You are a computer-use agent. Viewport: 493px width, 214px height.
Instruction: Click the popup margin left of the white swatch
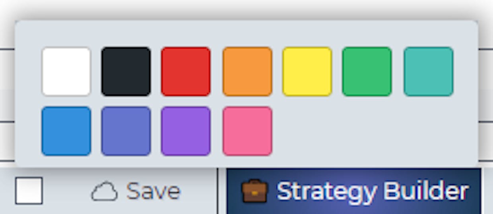[x=28, y=72]
